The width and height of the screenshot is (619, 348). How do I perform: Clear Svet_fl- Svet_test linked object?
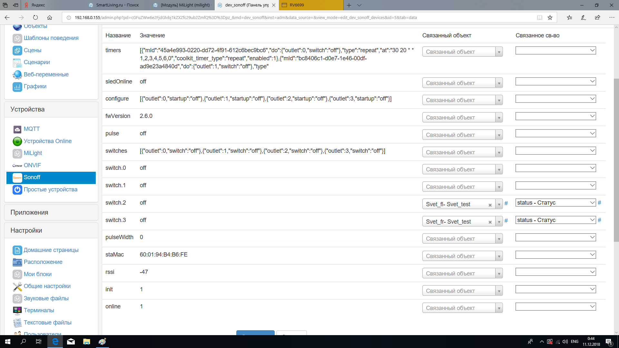(490, 205)
